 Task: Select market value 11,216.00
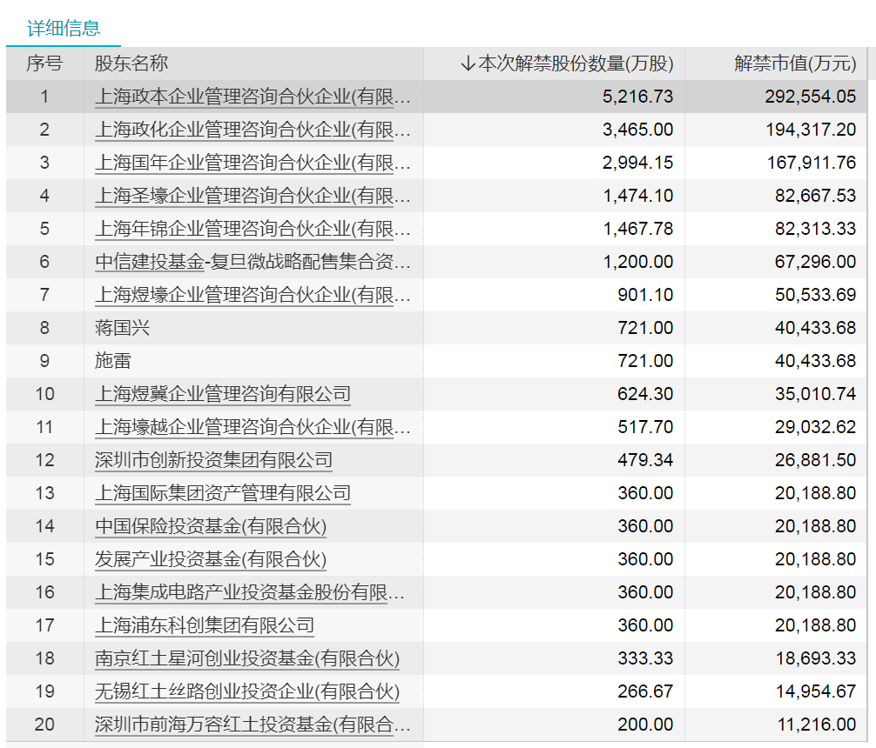[816, 725]
